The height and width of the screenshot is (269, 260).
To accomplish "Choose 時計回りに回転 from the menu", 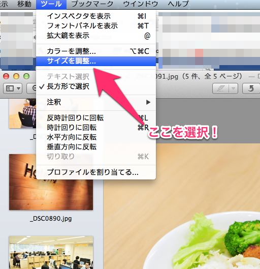I will click(x=96, y=128).
